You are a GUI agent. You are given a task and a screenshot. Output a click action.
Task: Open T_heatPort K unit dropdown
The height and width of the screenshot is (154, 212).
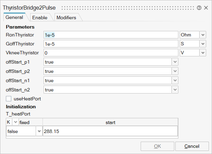(x=15, y=122)
